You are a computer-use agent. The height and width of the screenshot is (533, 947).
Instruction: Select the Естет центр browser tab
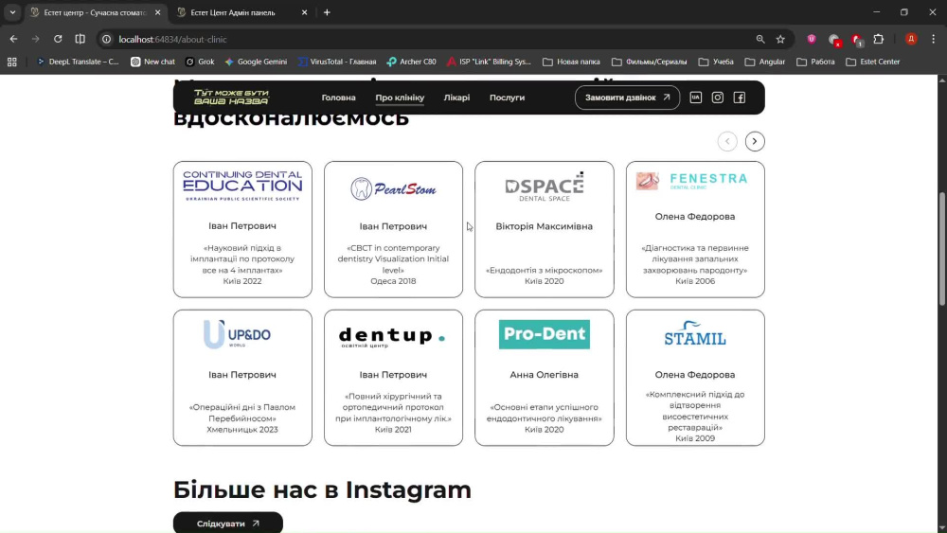[x=95, y=12]
